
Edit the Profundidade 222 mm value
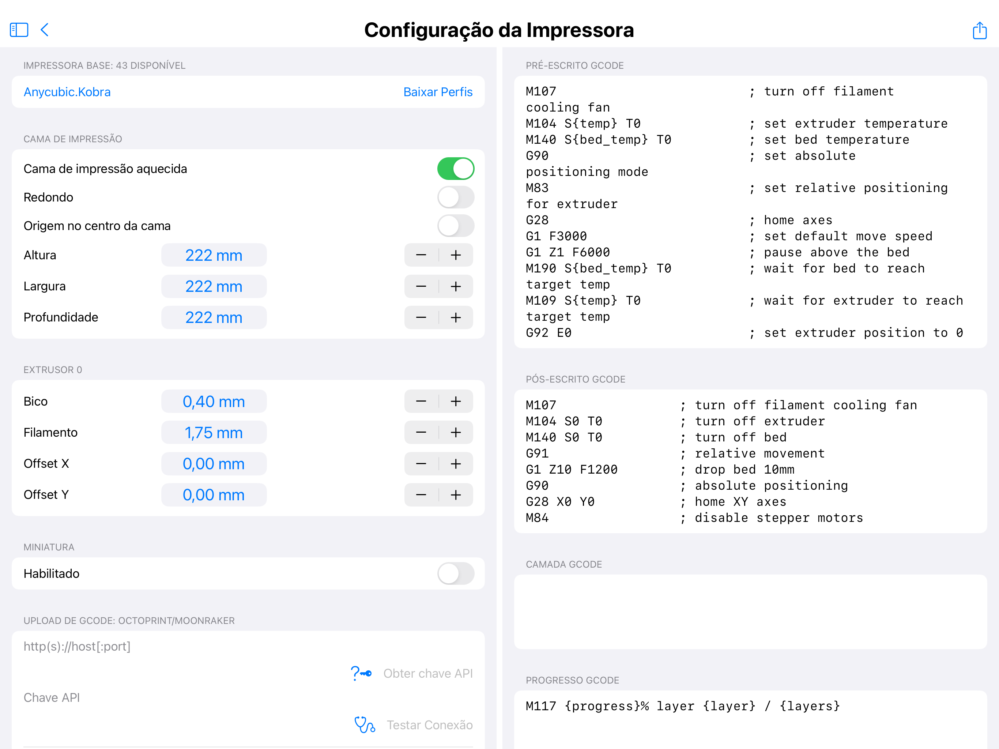(214, 317)
